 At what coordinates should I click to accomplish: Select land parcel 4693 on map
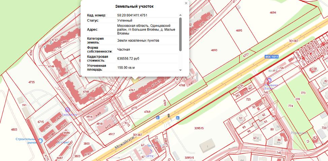point(214,50)
